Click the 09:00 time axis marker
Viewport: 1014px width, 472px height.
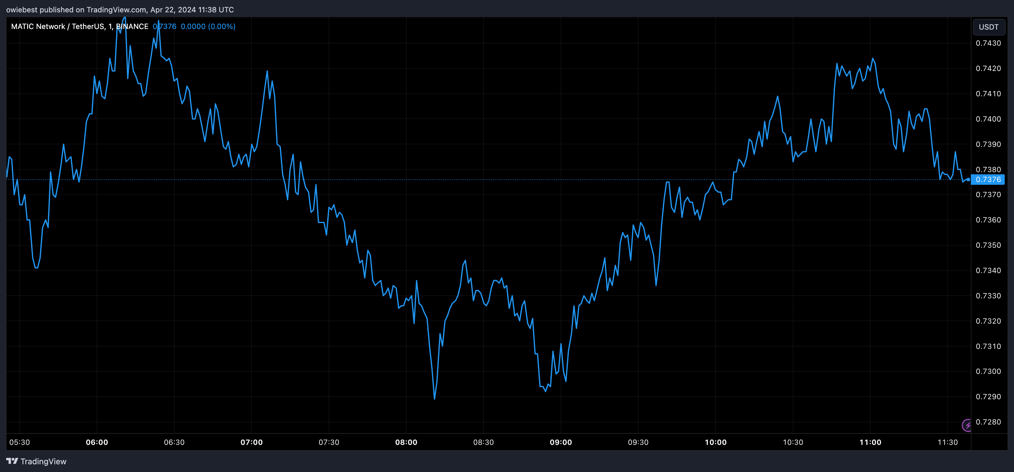tap(560, 442)
